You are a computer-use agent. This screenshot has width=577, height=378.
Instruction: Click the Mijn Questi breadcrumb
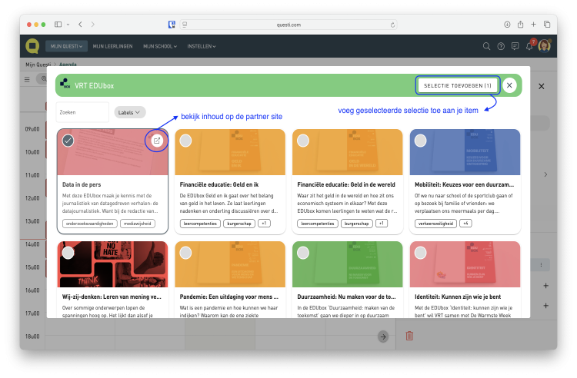(x=38, y=65)
